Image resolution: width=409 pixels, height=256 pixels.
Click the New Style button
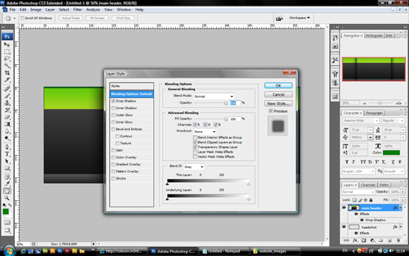tap(278, 104)
